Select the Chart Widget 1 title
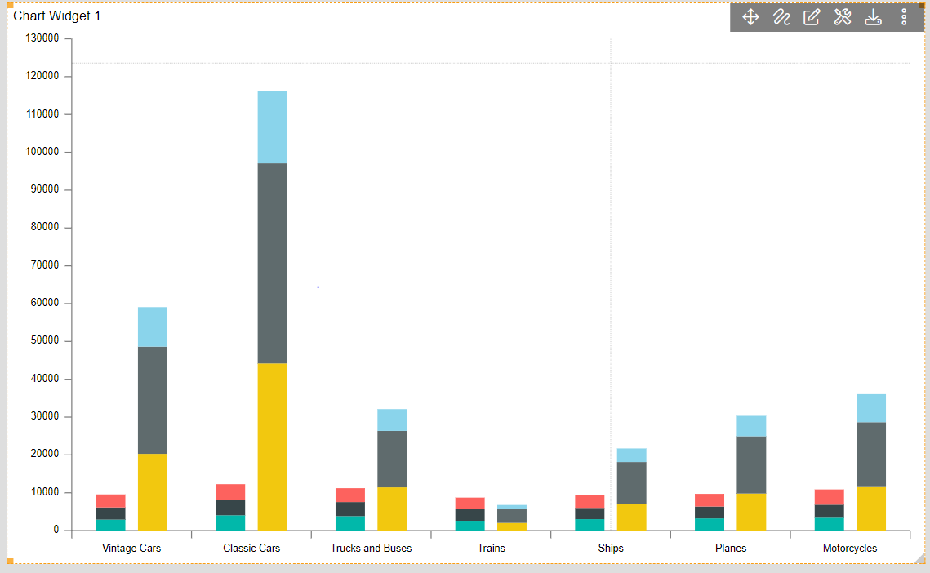The height and width of the screenshot is (573, 930). pyautogui.click(x=57, y=16)
